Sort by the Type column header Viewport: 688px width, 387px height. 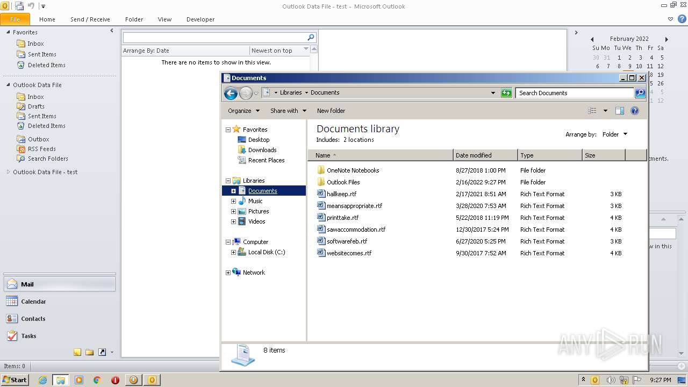coord(550,155)
